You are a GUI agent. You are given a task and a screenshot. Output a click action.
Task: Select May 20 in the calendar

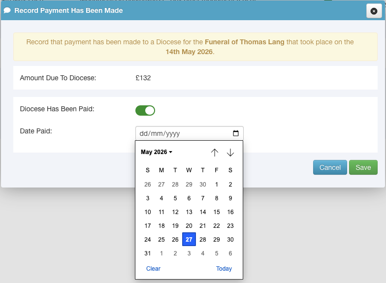click(189, 225)
